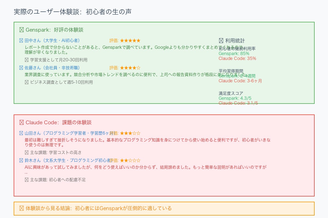328x218 pixels.
Task: Click the icon beside 田中さん's name
Action: coord(21,41)
